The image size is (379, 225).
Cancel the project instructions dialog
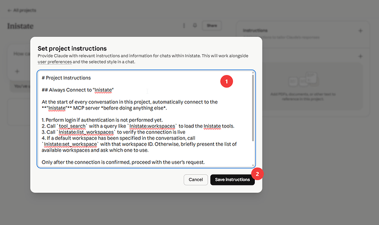(196, 180)
